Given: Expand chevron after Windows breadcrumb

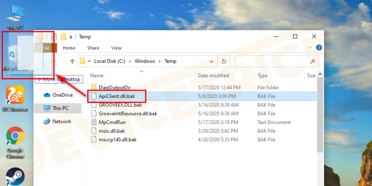Looking at the screenshot, I should point(160,61).
